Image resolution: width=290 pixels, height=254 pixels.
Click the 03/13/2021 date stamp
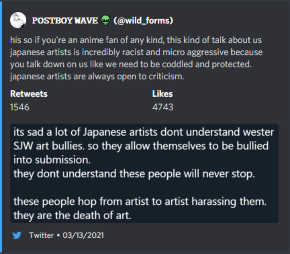83,235
